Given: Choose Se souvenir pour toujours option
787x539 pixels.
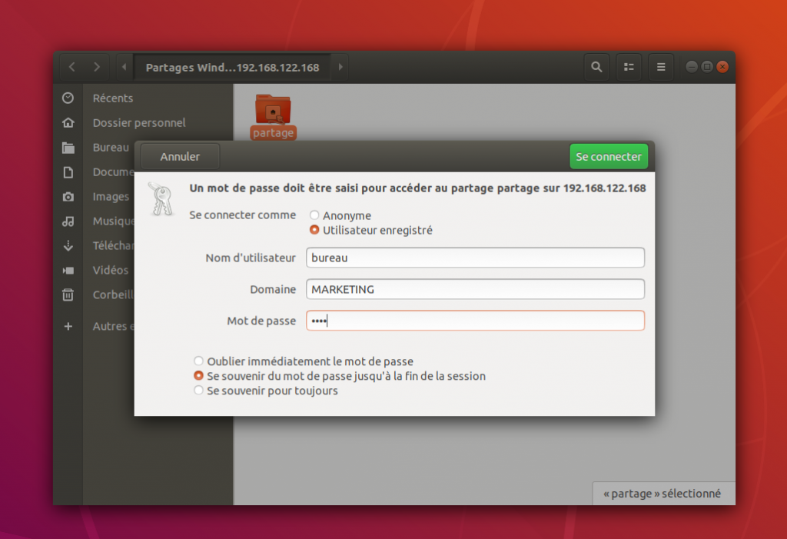Looking at the screenshot, I should pos(199,391).
